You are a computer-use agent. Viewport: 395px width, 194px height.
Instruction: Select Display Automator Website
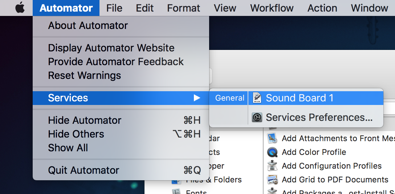click(121, 48)
